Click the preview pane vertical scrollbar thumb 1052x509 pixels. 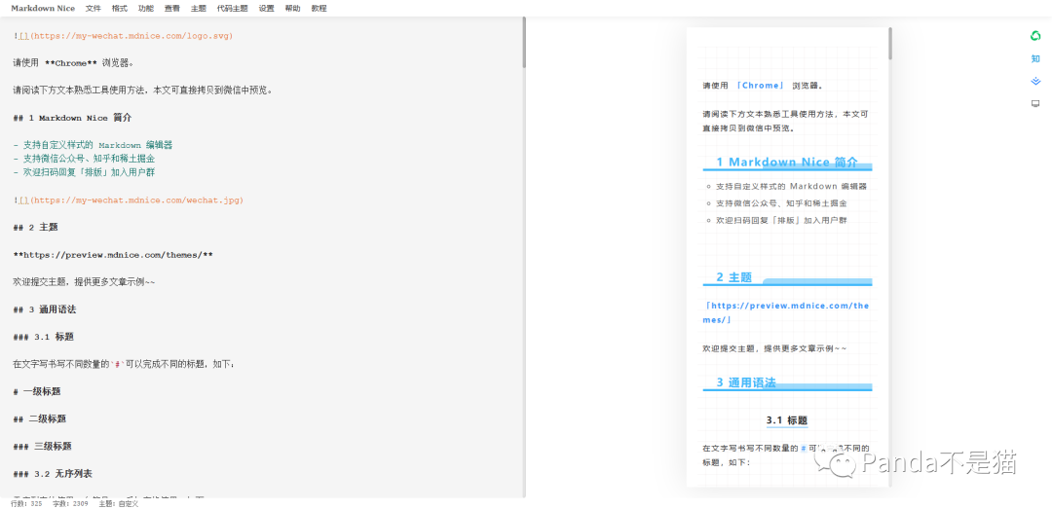(890, 44)
